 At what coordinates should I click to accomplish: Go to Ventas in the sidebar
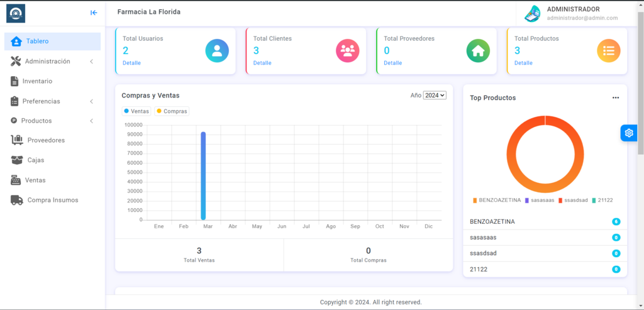pyautogui.click(x=35, y=180)
